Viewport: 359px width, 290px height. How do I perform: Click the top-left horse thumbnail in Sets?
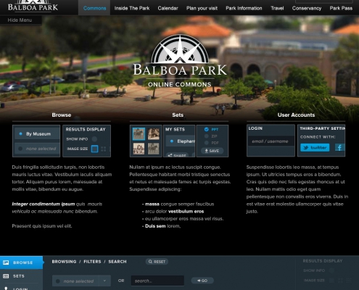pyautogui.click(x=139, y=134)
